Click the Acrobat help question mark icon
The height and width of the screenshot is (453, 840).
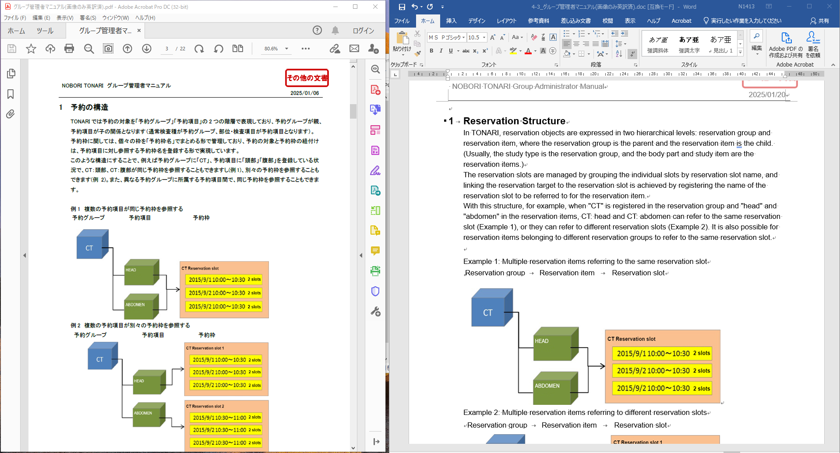point(317,30)
